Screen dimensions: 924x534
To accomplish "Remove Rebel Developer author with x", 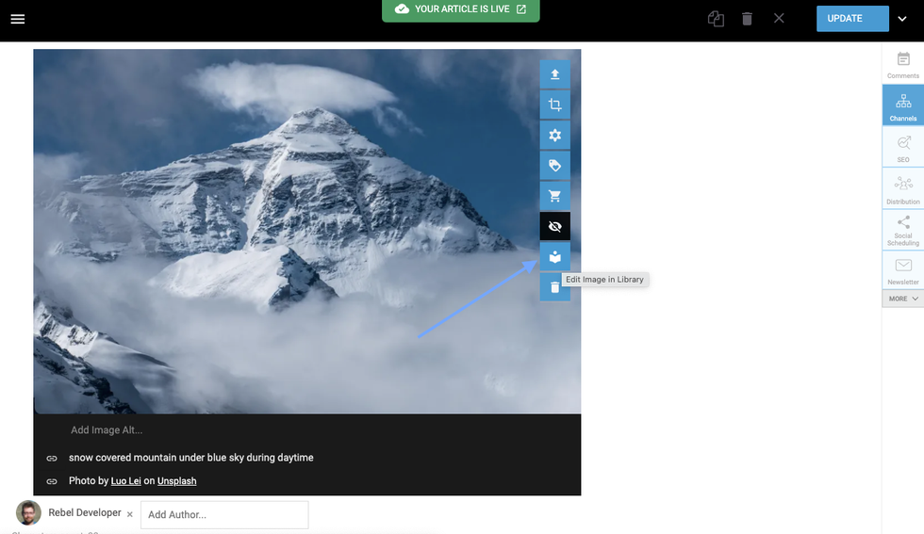I will [x=130, y=514].
